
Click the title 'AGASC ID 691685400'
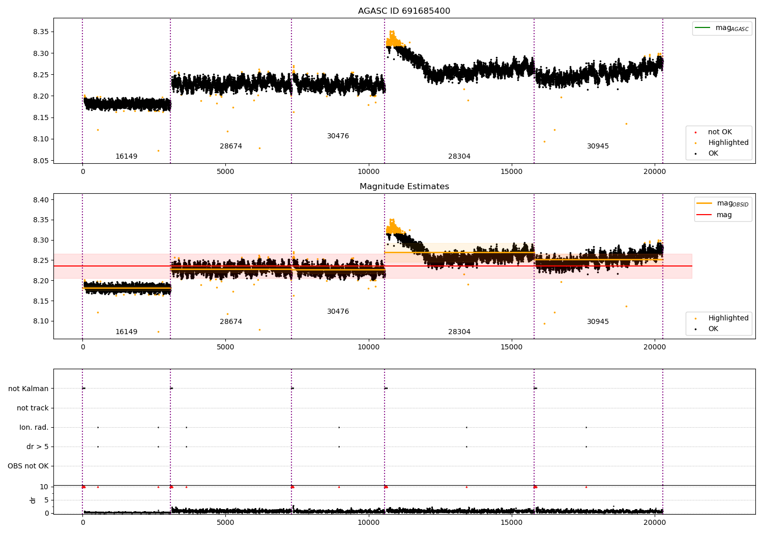(404, 11)
